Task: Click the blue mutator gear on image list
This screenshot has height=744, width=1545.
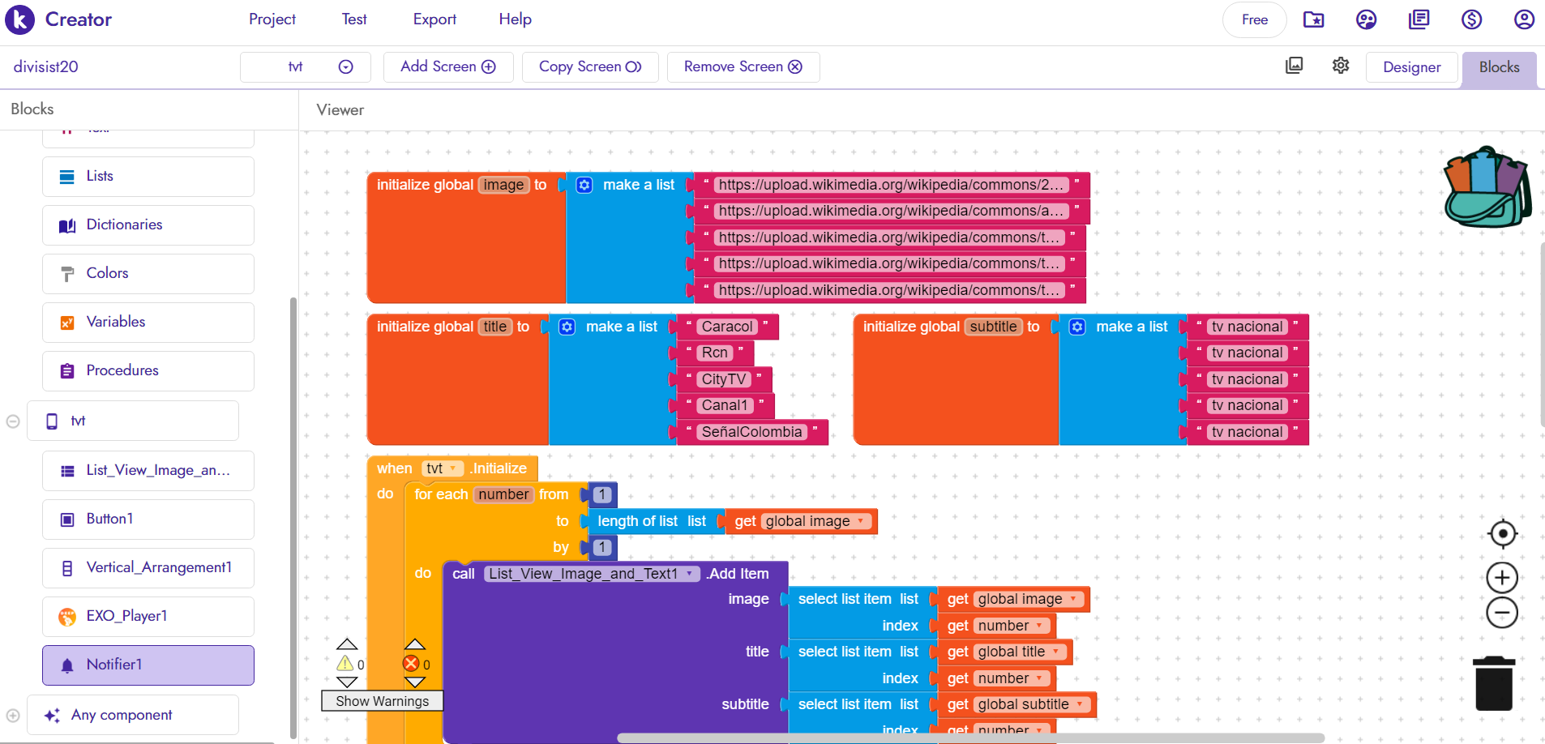Action: (584, 185)
